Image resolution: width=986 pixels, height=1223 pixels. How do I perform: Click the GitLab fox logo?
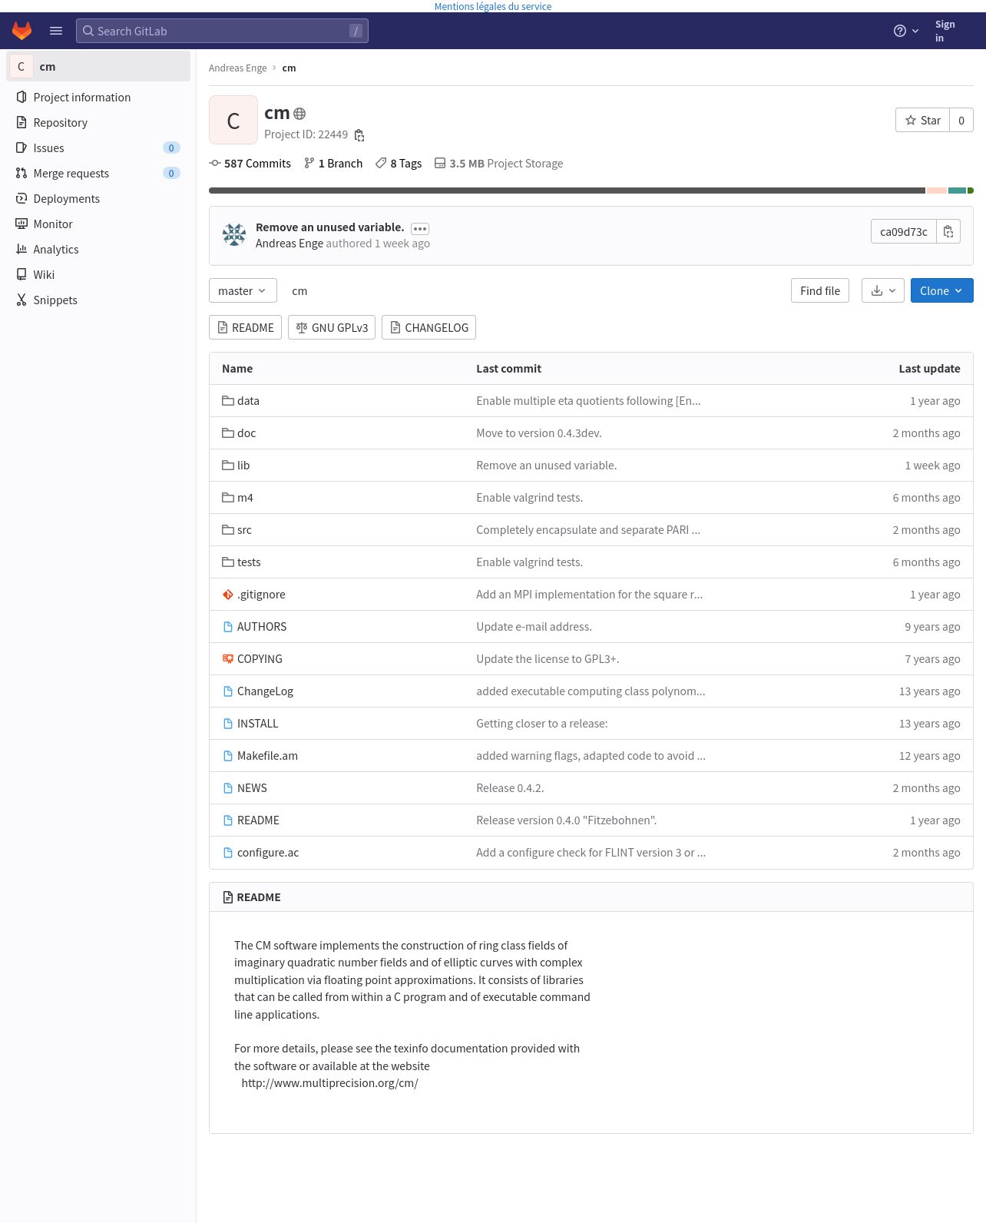click(x=22, y=31)
